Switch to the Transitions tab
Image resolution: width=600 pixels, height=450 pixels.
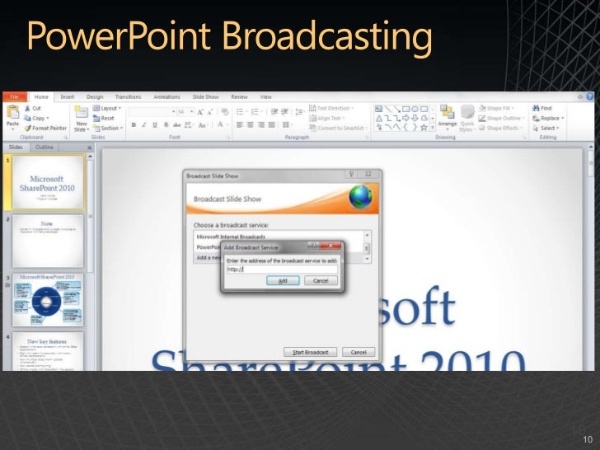[x=129, y=96]
